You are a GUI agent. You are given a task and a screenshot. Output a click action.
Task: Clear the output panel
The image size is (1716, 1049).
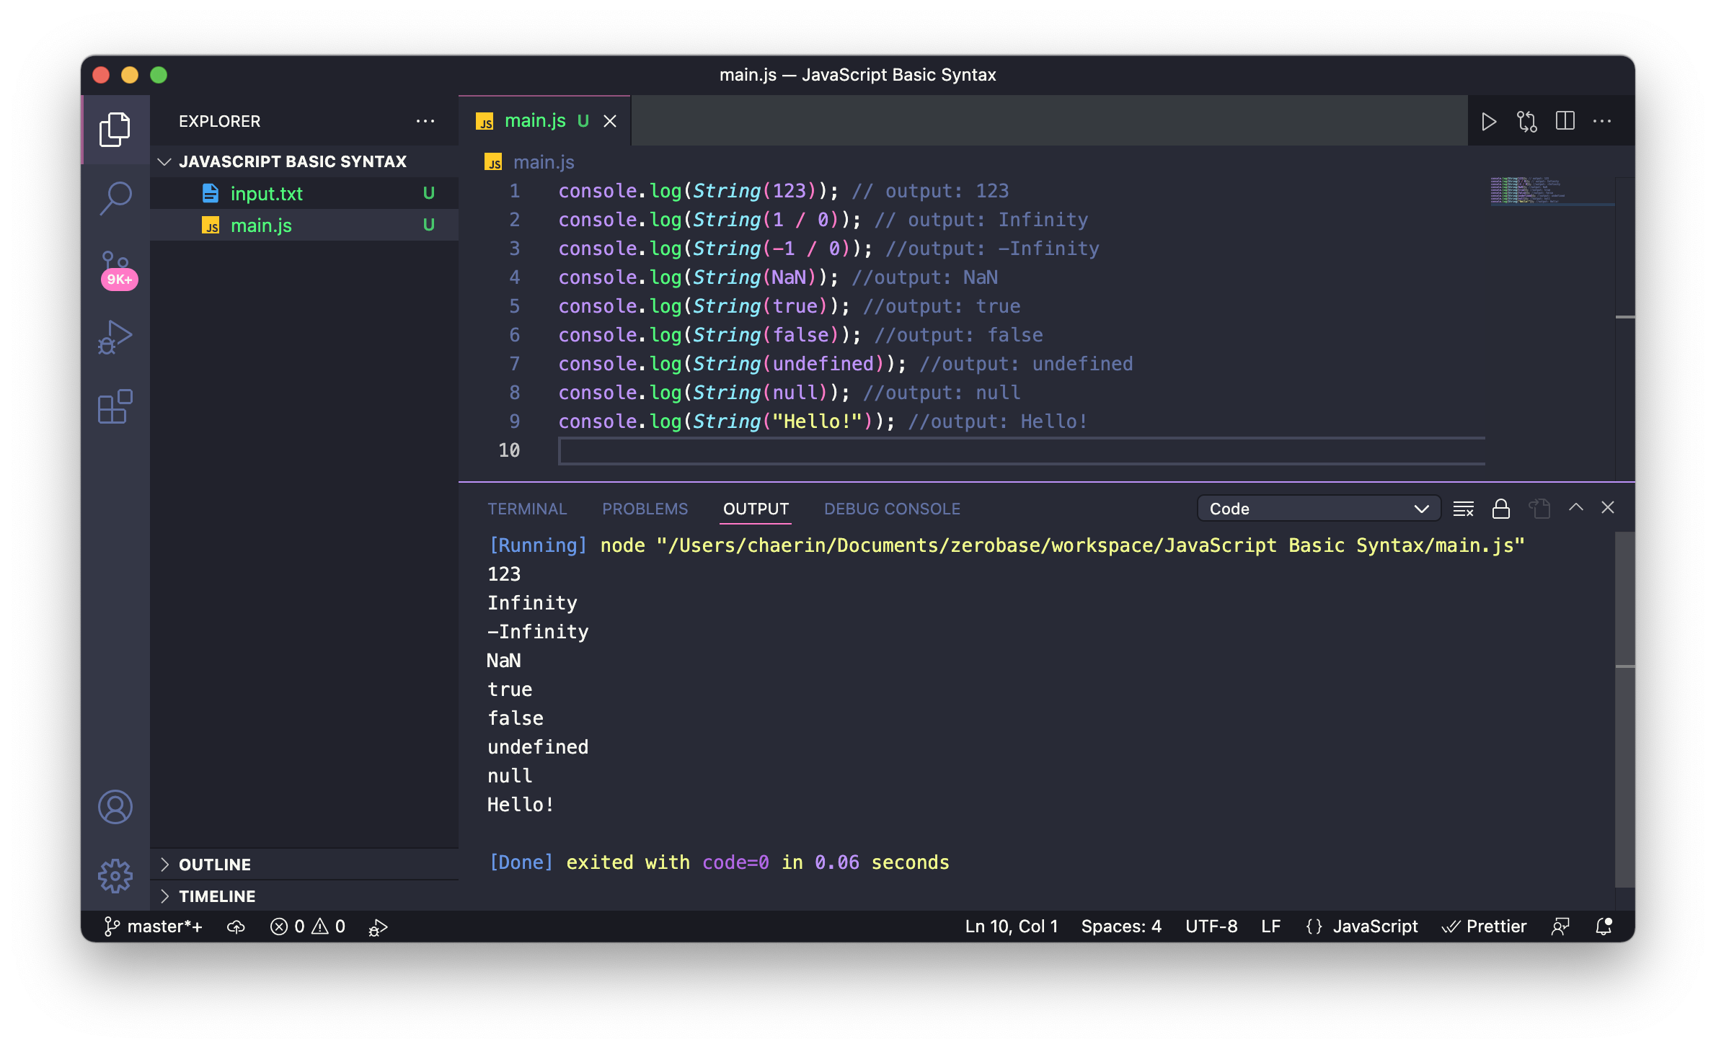(x=1463, y=509)
